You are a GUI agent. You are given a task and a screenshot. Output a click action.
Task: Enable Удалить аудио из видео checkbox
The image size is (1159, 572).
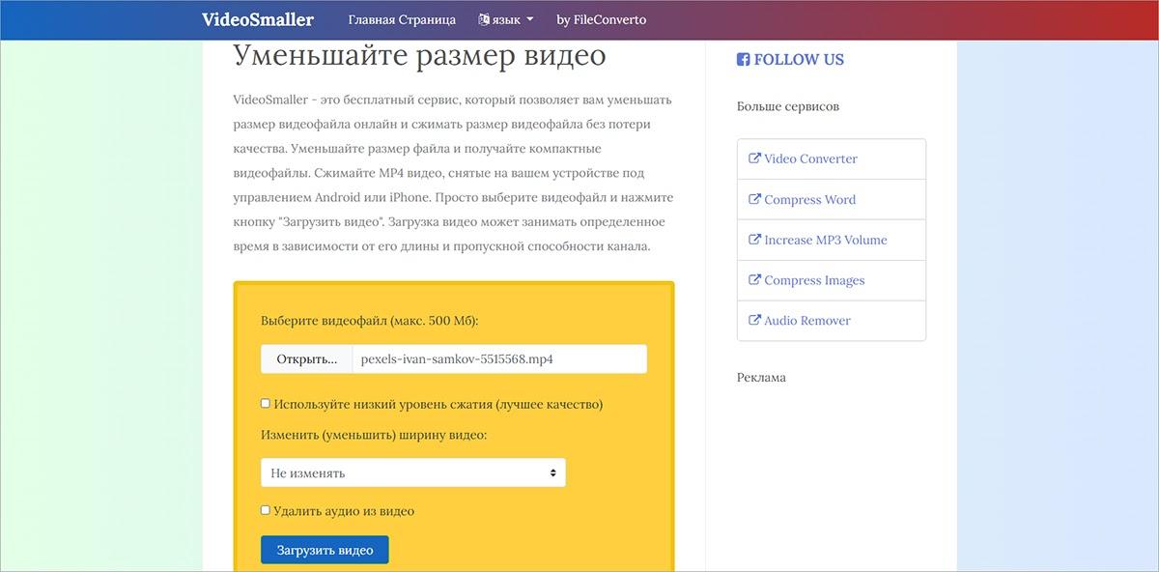click(x=266, y=510)
